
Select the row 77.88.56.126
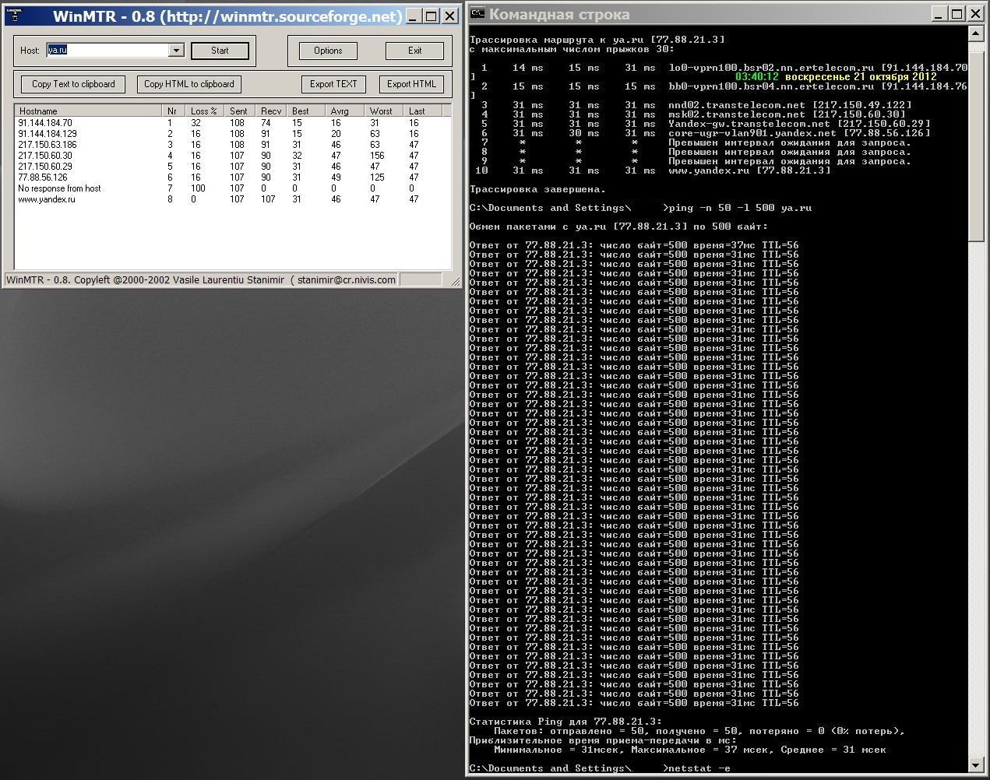(232, 177)
